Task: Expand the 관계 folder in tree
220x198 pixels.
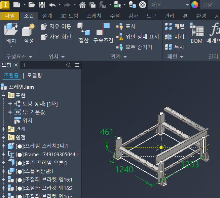Action: [x=3, y=129]
